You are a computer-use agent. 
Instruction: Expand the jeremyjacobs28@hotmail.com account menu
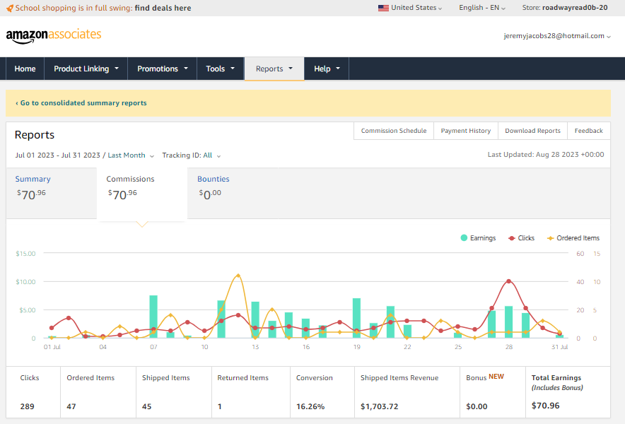coord(557,36)
